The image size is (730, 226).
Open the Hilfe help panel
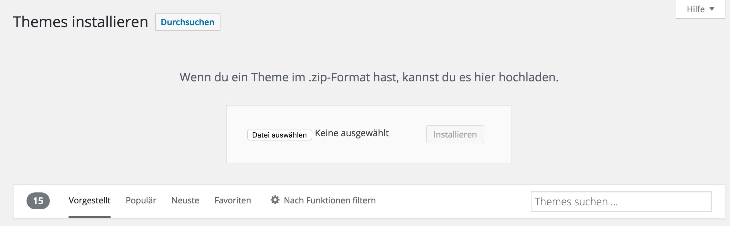[x=696, y=9]
